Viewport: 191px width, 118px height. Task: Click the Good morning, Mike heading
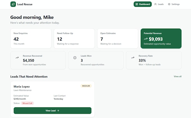coord(32,17)
